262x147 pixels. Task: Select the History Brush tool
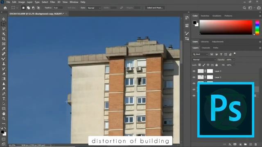coord(4,69)
